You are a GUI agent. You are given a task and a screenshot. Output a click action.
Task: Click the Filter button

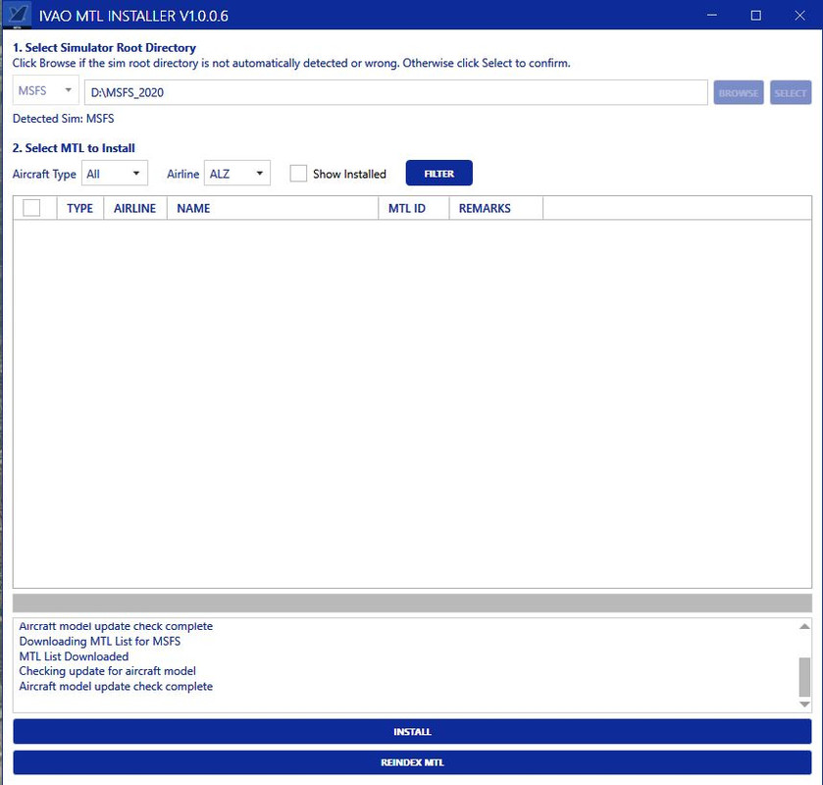pyautogui.click(x=438, y=174)
